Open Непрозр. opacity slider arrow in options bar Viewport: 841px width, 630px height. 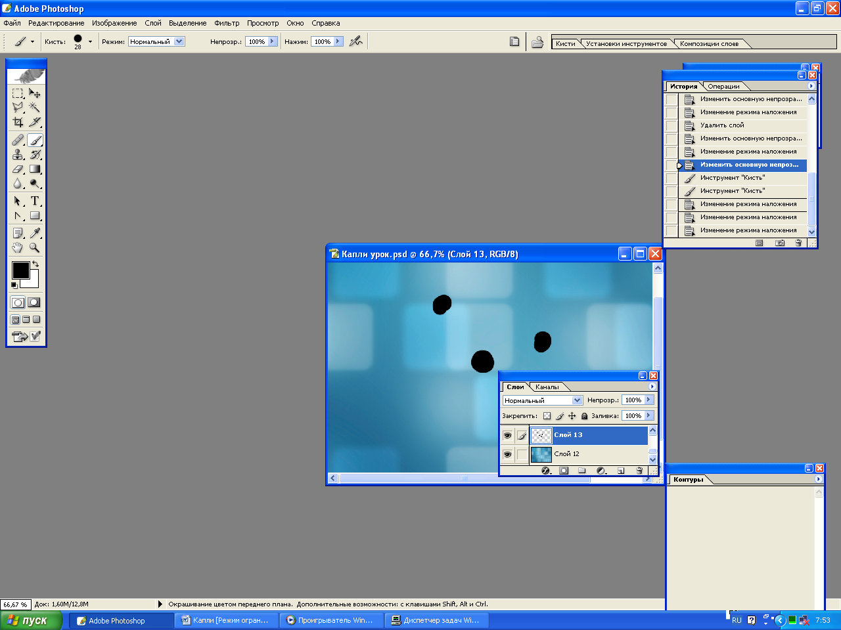(x=272, y=41)
